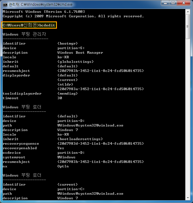193x203 pixels.
Task: Click the scrollbar down arrow
Action: pos(188,198)
